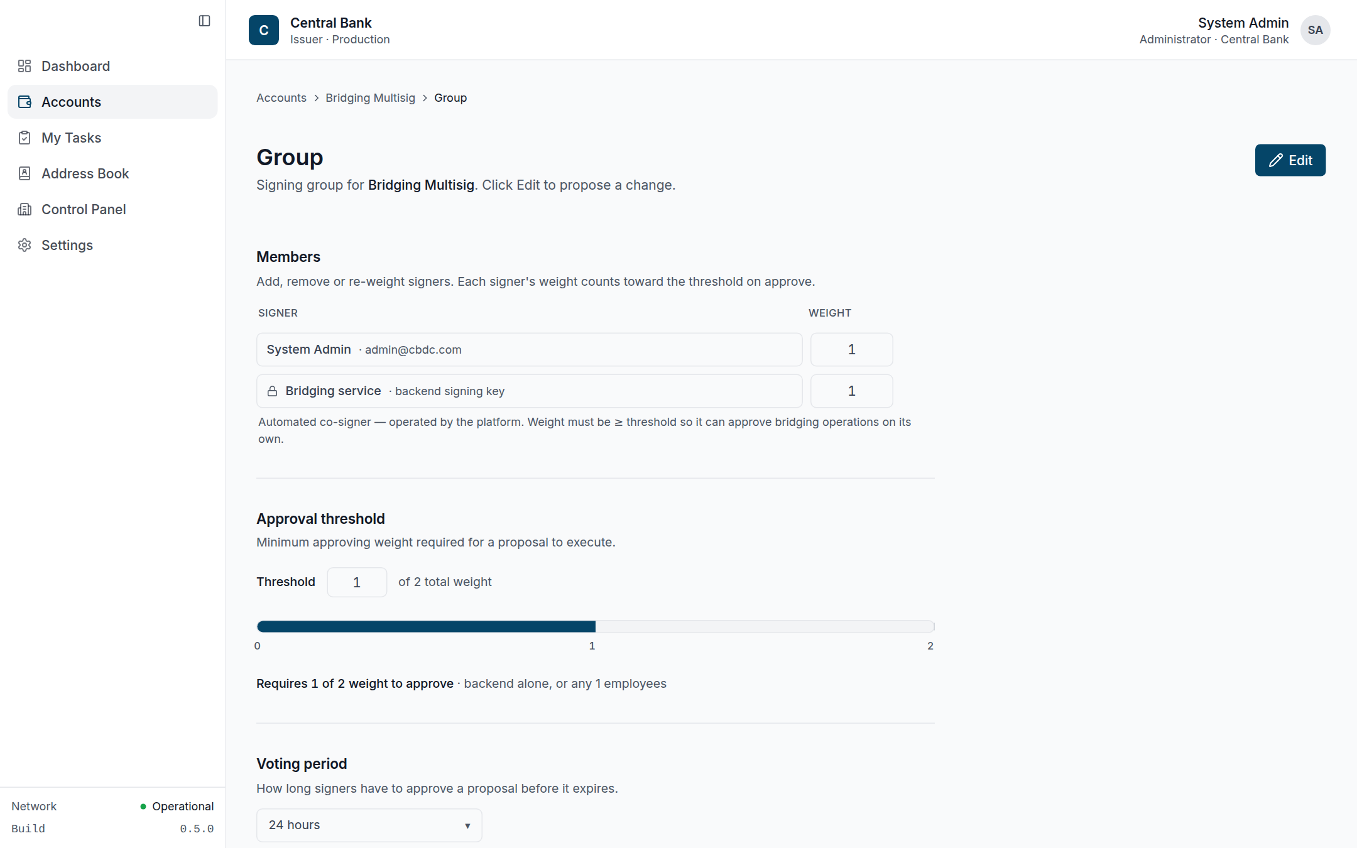Click the Address Book contact icon
Screen dimensions: 1357x848
25,173
